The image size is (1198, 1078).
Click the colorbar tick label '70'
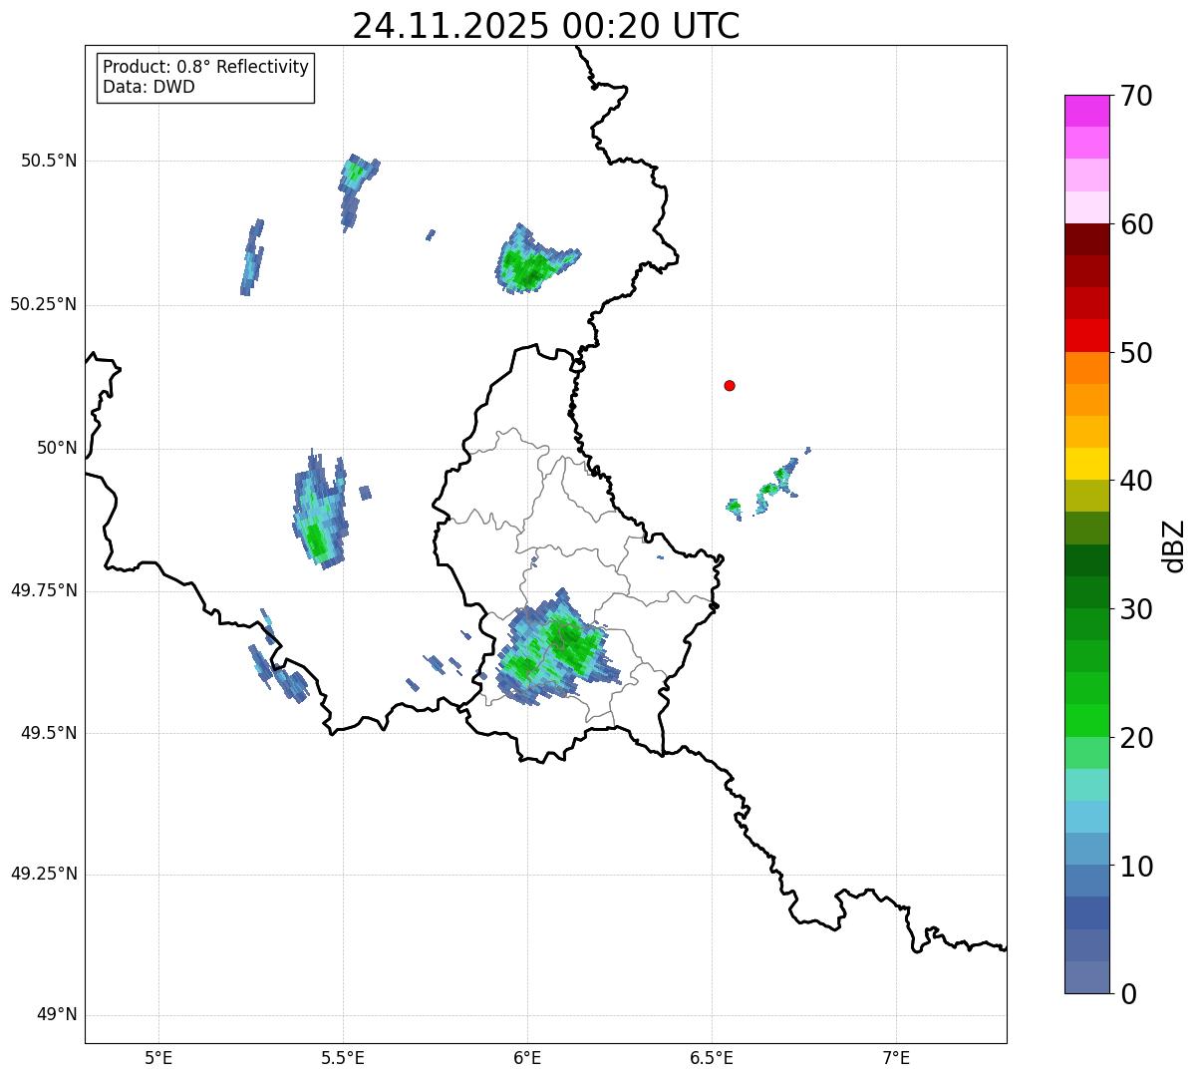click(x=1135, y=96)
